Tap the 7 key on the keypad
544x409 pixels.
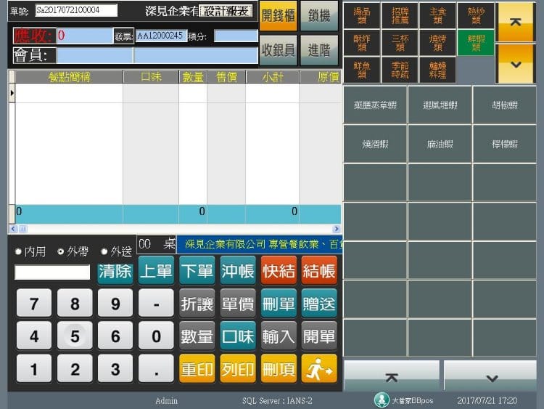click(34, 304)
